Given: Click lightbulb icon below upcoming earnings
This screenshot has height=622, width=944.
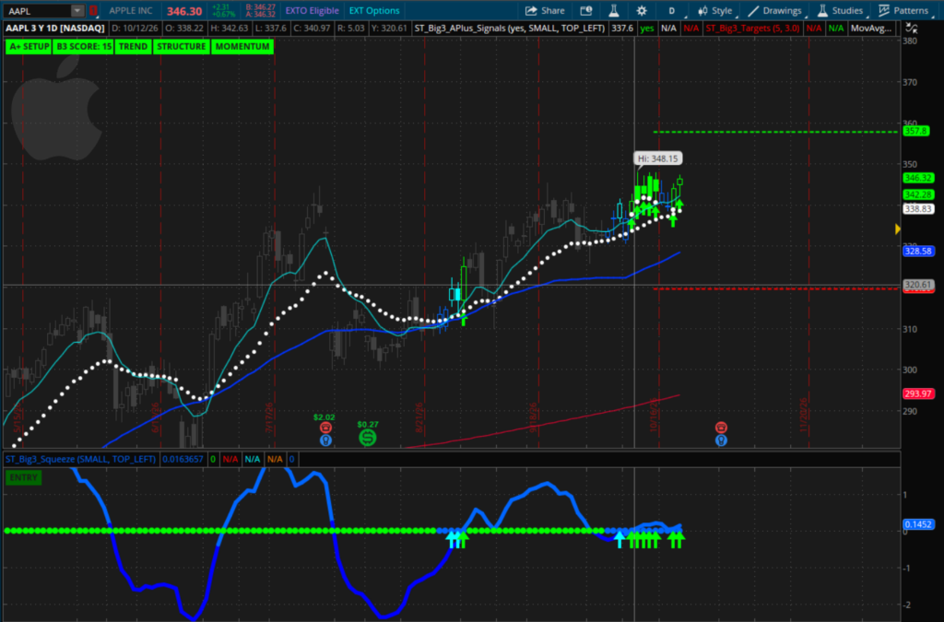Looking at the screenshot, I should tap(721, 440).
